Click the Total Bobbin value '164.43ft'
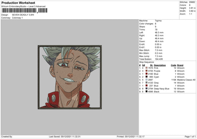The image size is (197, 139). (159, 59)
